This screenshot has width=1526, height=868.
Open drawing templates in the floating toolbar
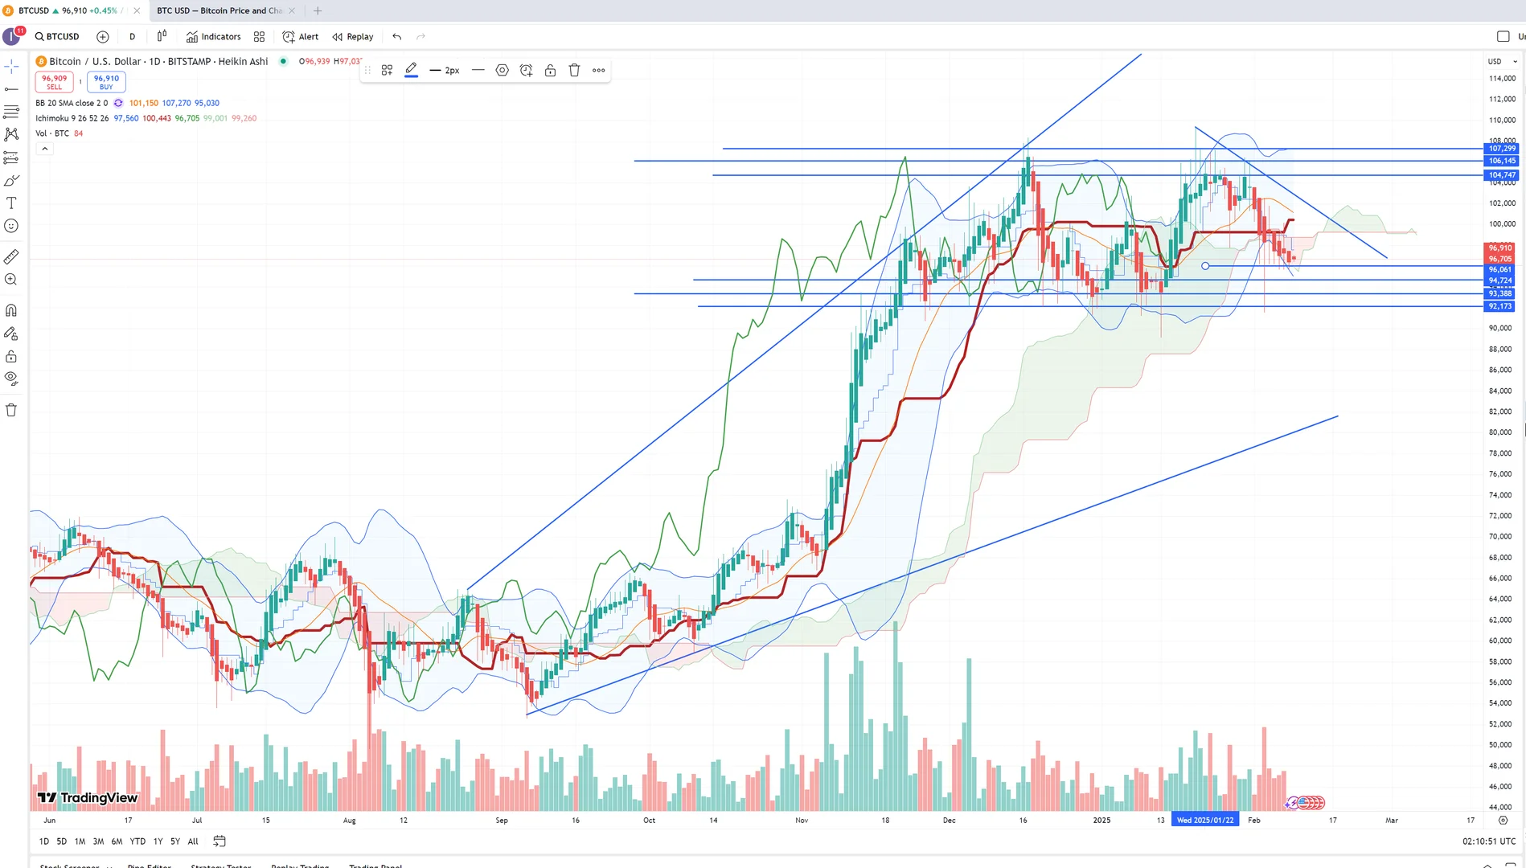tap(387, 71)
